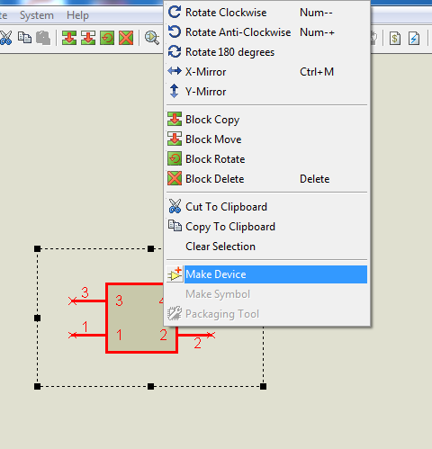Click the Block Copy toolbar icon
This screenshot has height=449, width=432.
[69, 38]
